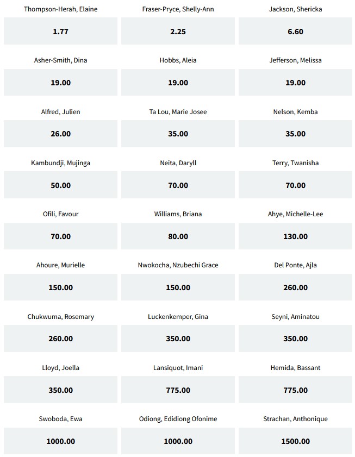The height and width of the screenshot is (457, 355).
Task: Choose Ahye, Michelle-Lee at 130.00 odds
Action: (x=295, y=236)
